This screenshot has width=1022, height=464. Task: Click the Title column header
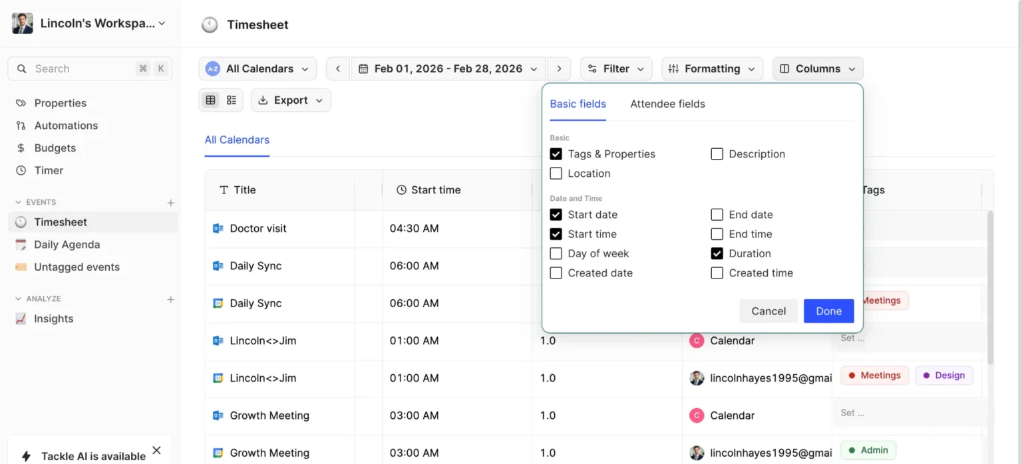279,190
